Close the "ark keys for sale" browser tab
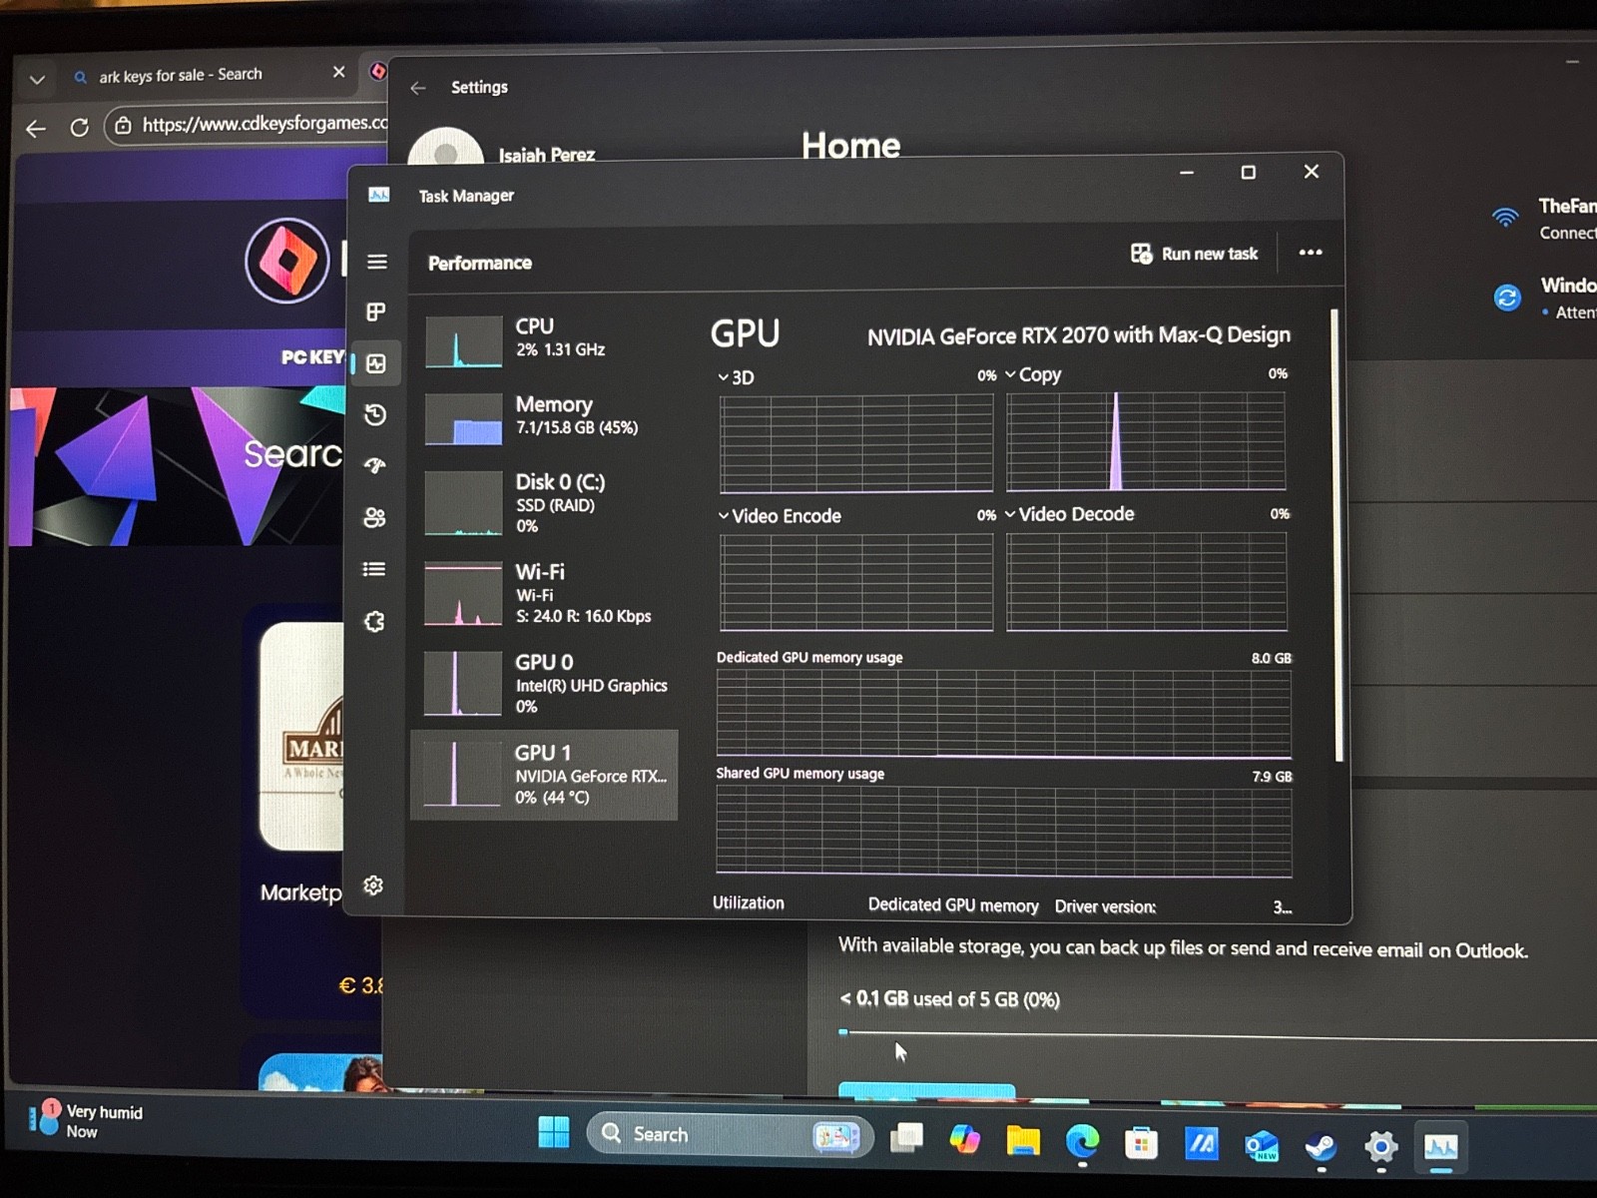This screenshot has width=1597, height=1198. (x=338, y=72)
